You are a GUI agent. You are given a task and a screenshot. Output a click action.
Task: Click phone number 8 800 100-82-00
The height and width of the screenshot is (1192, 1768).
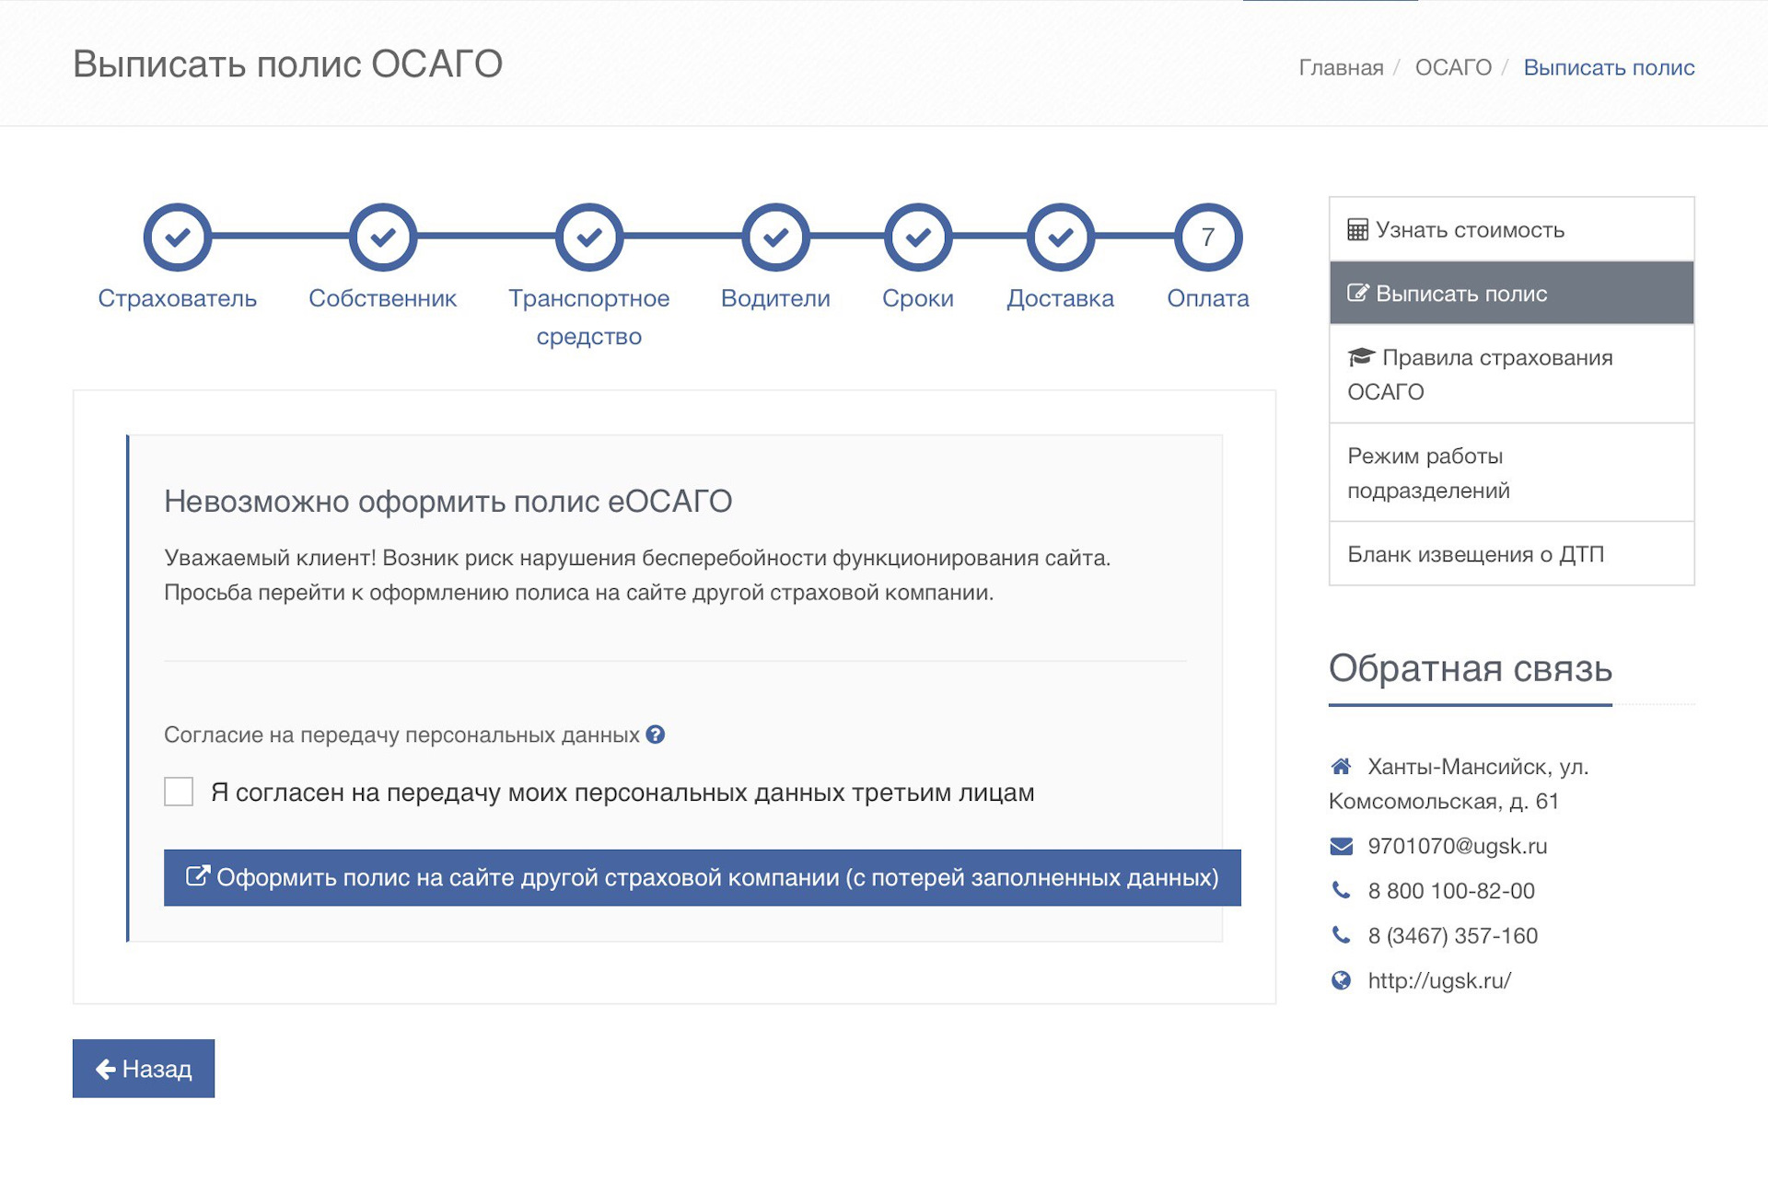[x=1451, y=890]
